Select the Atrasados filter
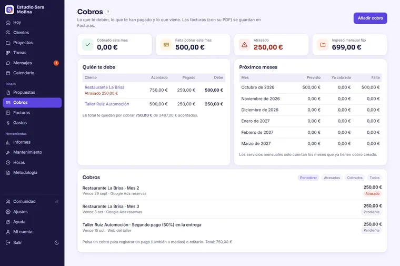400x266 pixels. [332, 178]
